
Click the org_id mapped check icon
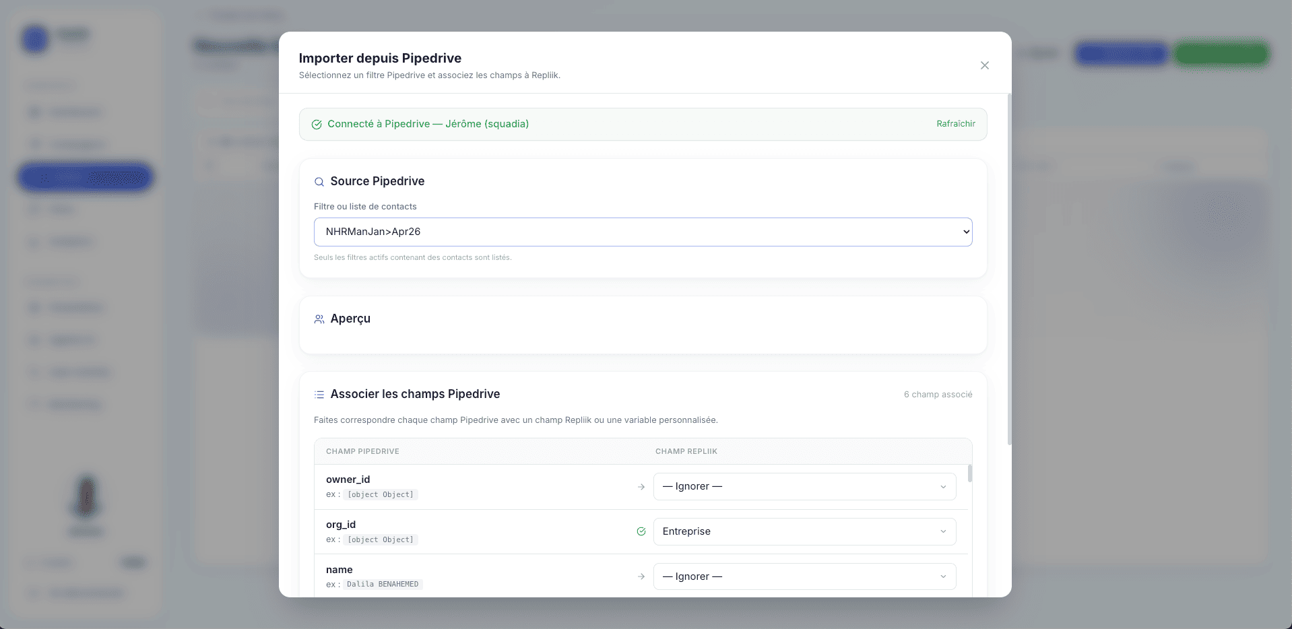tap(641, 531)
